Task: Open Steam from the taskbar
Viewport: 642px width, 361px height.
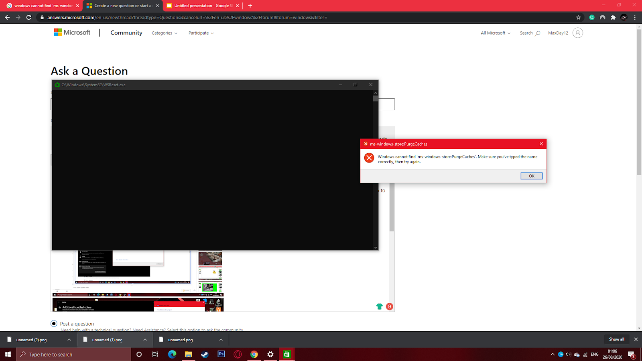Action: 205,354
